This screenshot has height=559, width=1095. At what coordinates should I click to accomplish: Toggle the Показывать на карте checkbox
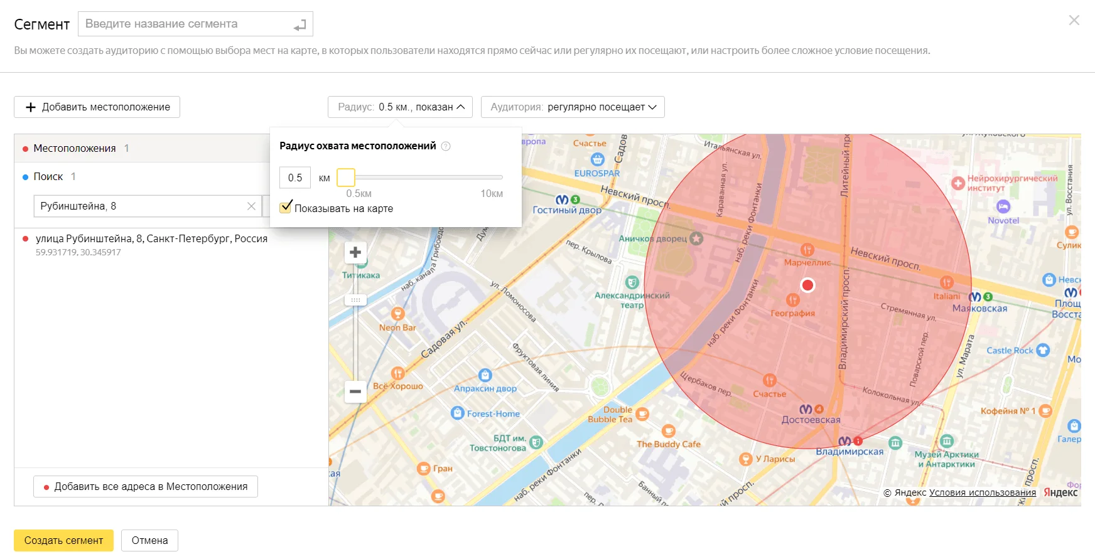[x=286, y=208]
